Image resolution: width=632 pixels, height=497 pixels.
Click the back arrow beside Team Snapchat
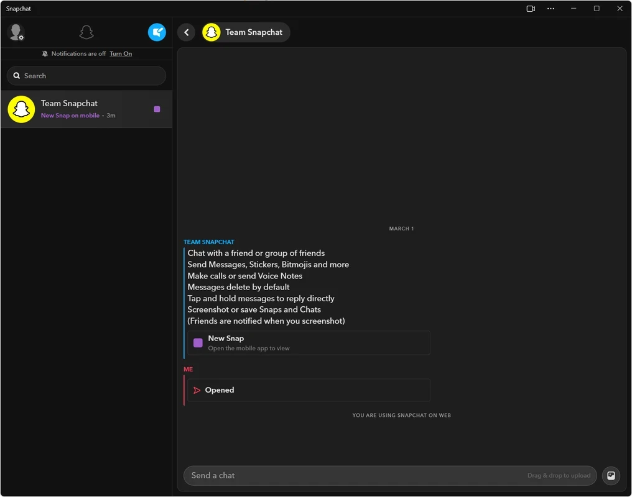pos(187,32)
